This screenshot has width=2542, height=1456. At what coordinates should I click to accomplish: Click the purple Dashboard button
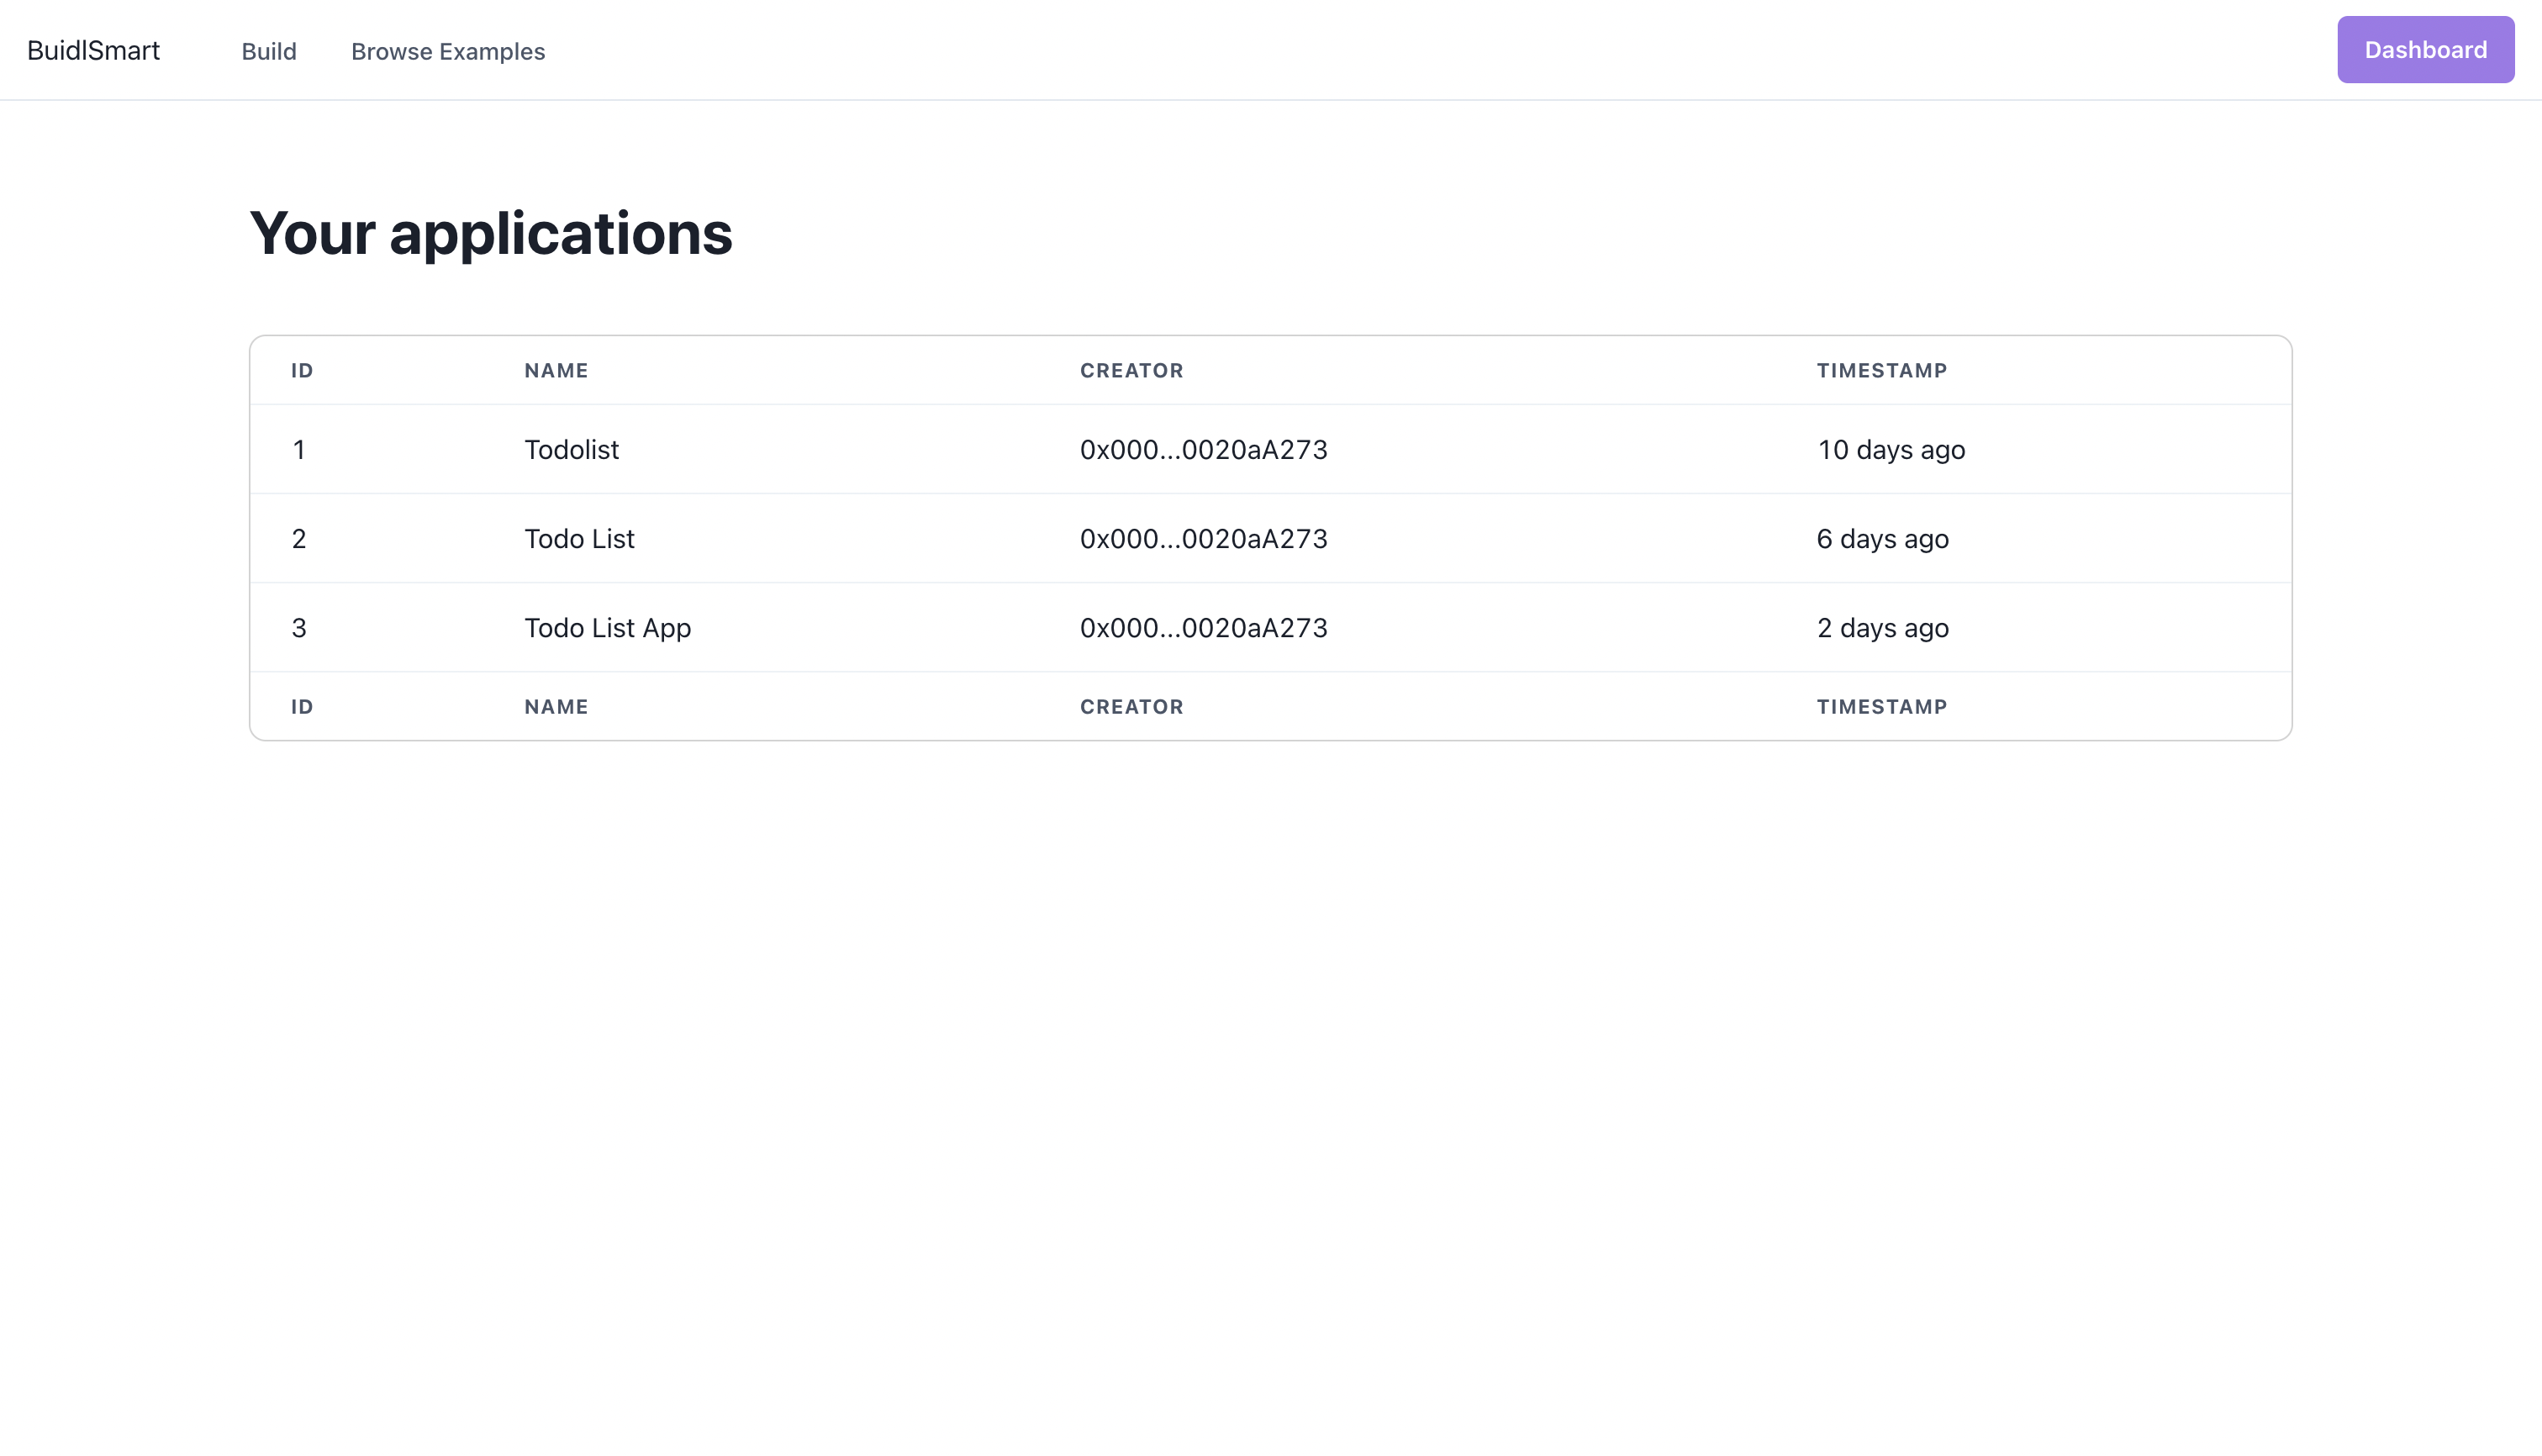tap(2424, 50)
